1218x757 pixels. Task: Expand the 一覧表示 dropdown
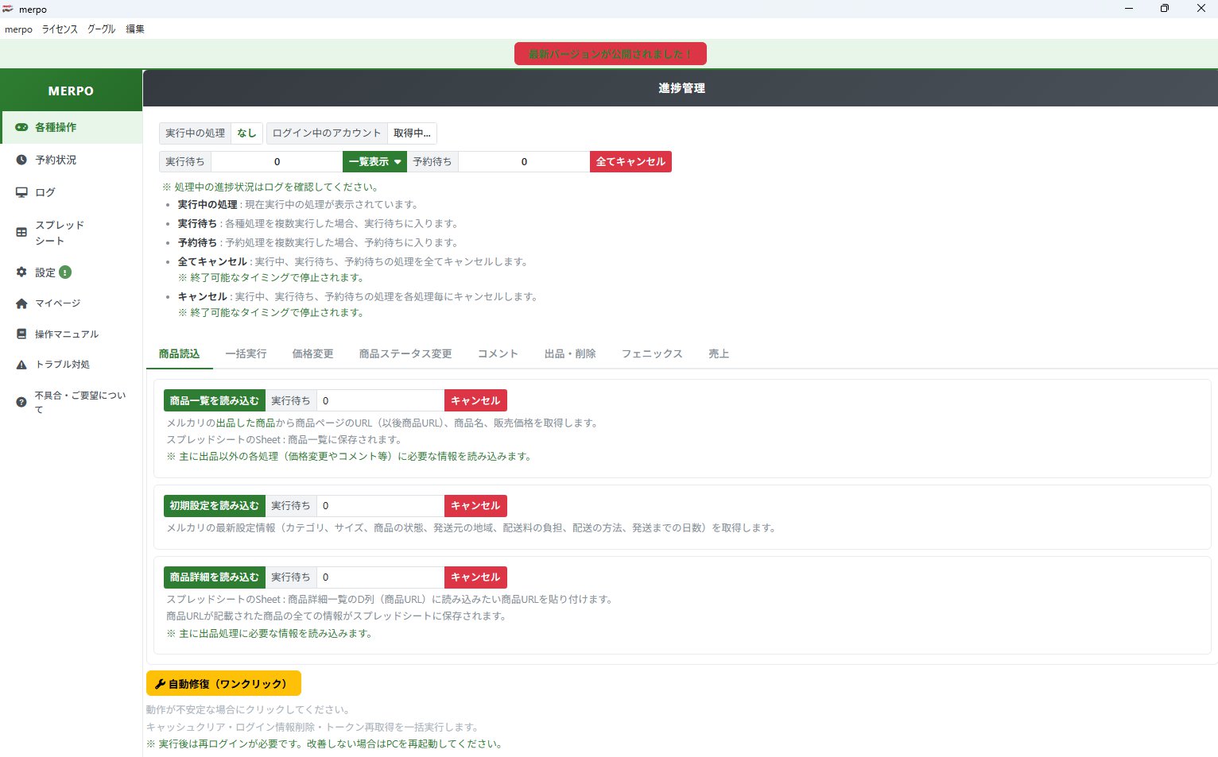(x=374, y=162)
